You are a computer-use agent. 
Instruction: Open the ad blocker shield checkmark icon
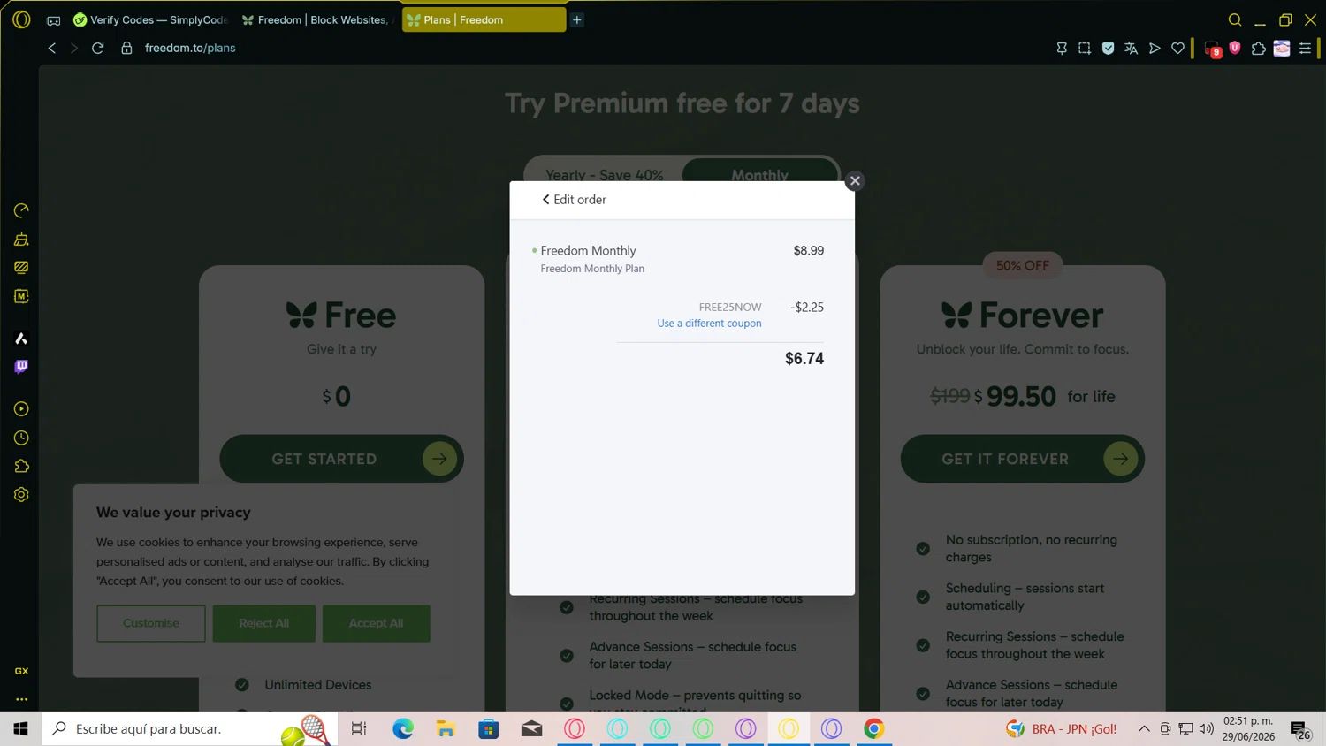coord(1108,49)
